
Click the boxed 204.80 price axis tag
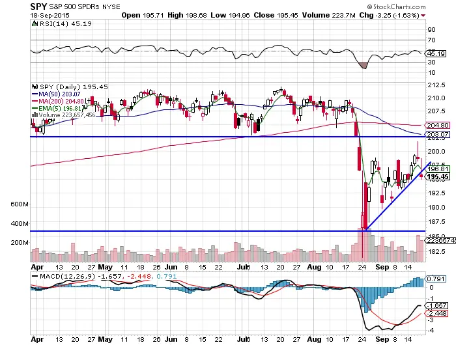(x=438, y=125)
